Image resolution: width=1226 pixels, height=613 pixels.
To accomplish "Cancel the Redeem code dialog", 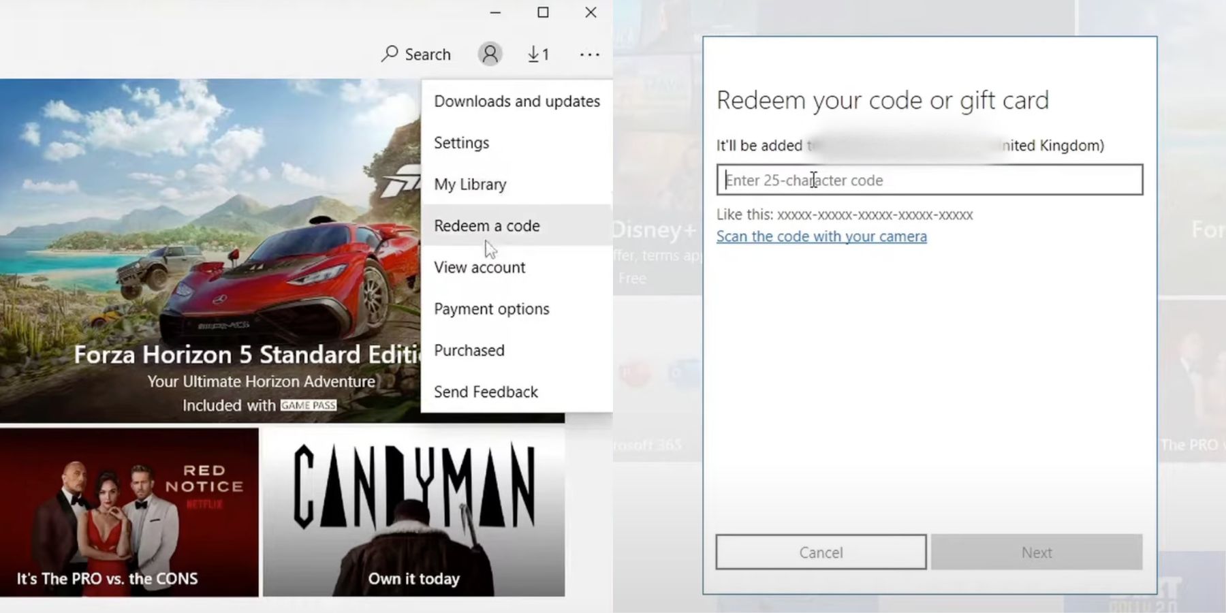I will pyautogui.click(x=821, y=552).
